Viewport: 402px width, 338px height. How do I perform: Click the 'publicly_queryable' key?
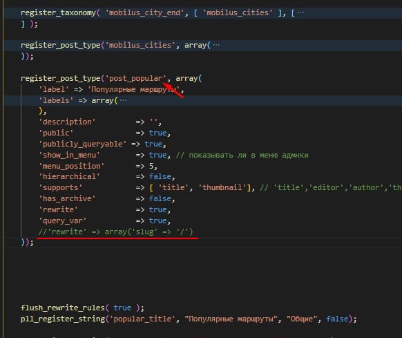(x=82, y=144)
